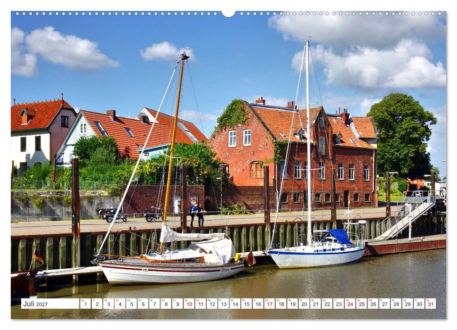457x330 pixels.
Task: Click on date 28 box
Action: (x=396, y=304)
